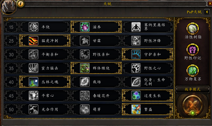Choose the 化身：生命之树 talent

click(x=147, y=82)
